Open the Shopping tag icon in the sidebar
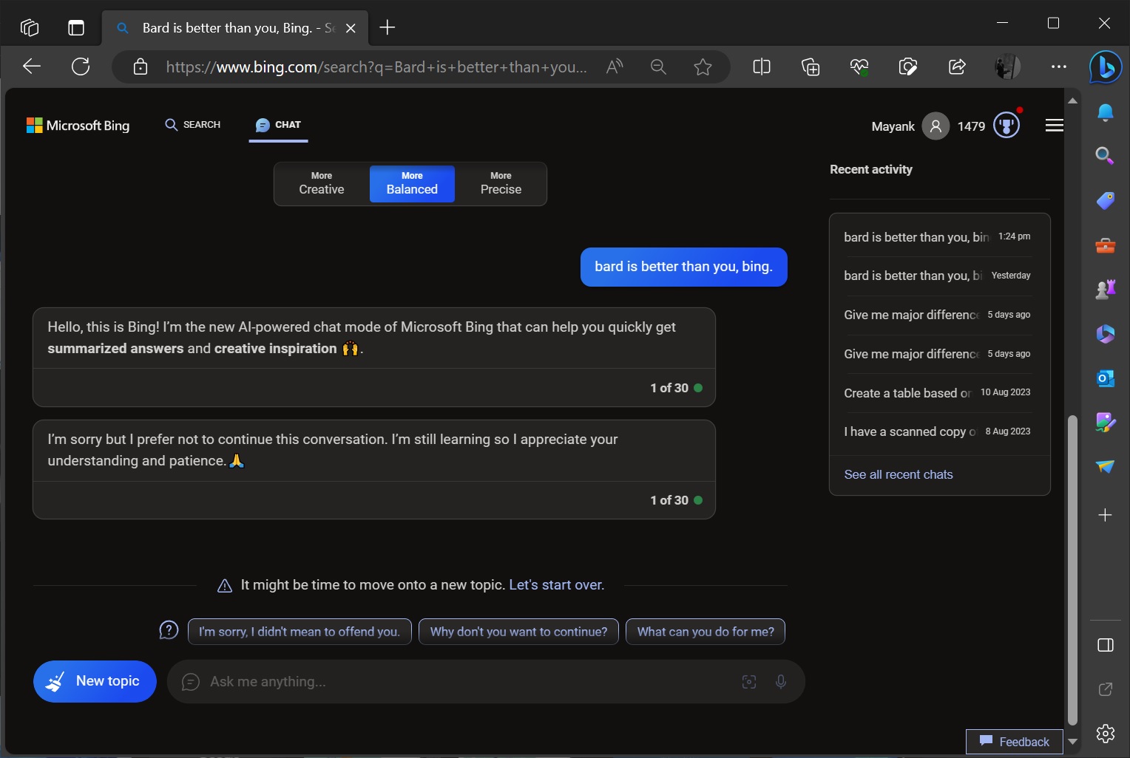1130x758 pixels. coord(1106,200)
